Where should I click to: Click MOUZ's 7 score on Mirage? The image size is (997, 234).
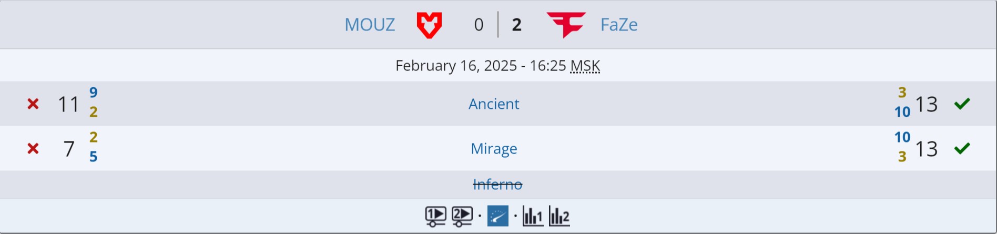69,149
